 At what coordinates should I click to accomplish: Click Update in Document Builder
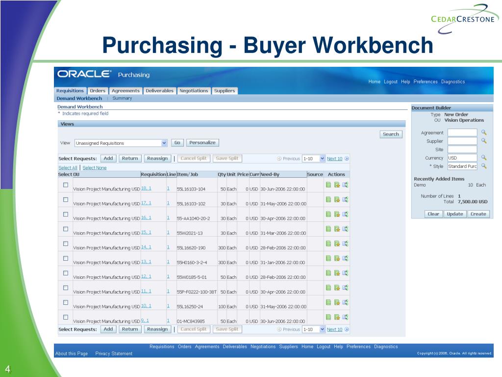pyautogui.click(x=455, y=214)
